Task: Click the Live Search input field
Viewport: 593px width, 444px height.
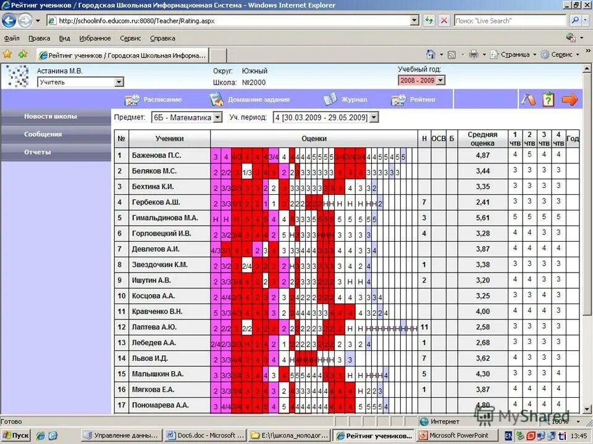Action: (x=510, y=21)
